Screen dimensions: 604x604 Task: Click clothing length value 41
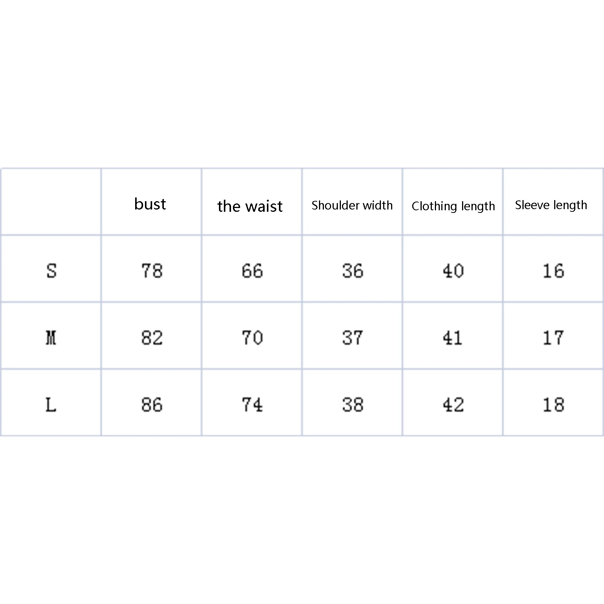click(453, 337)
